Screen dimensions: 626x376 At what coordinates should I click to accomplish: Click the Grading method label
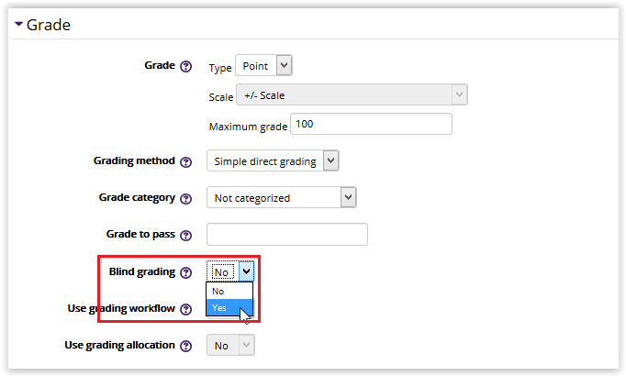point(134,160)
